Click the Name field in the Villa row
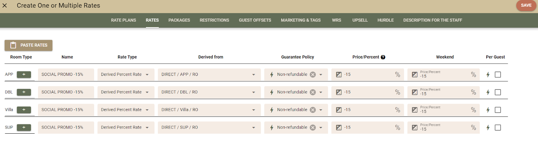Image resolution: width=538 pixels, height=144 pixels. pyautogui.click(x=66, y=110)
